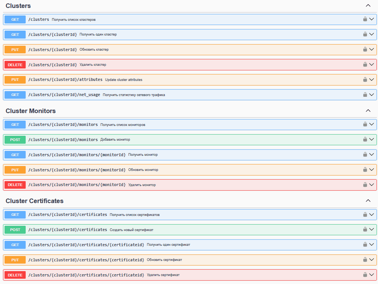Click lock icon on DELETE monitor row
This screenshot has height=284, width=378.
365,185
